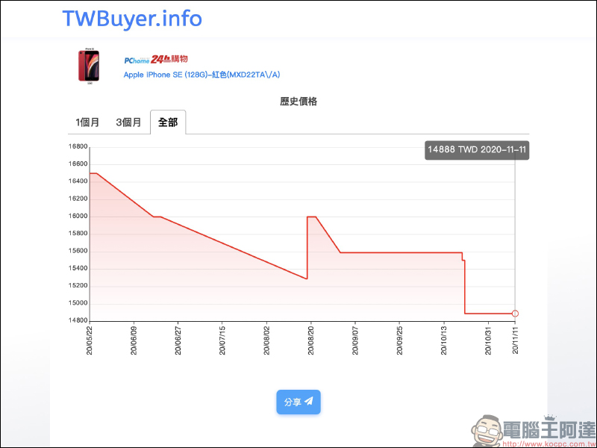The width and height of the screenshot is (597, 448).
Task: Click the red iPhone SE product thumbnail
Action: 89,66
